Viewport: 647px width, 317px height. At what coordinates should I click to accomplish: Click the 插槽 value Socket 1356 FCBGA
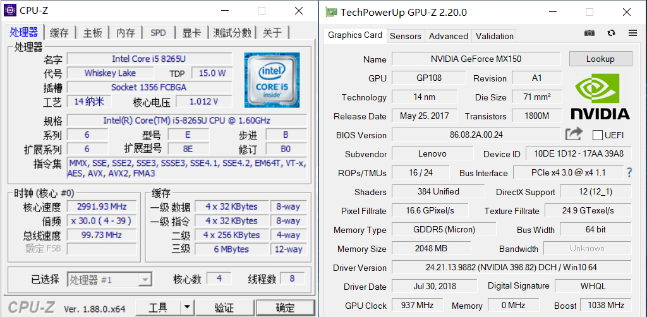coord(150,87)
